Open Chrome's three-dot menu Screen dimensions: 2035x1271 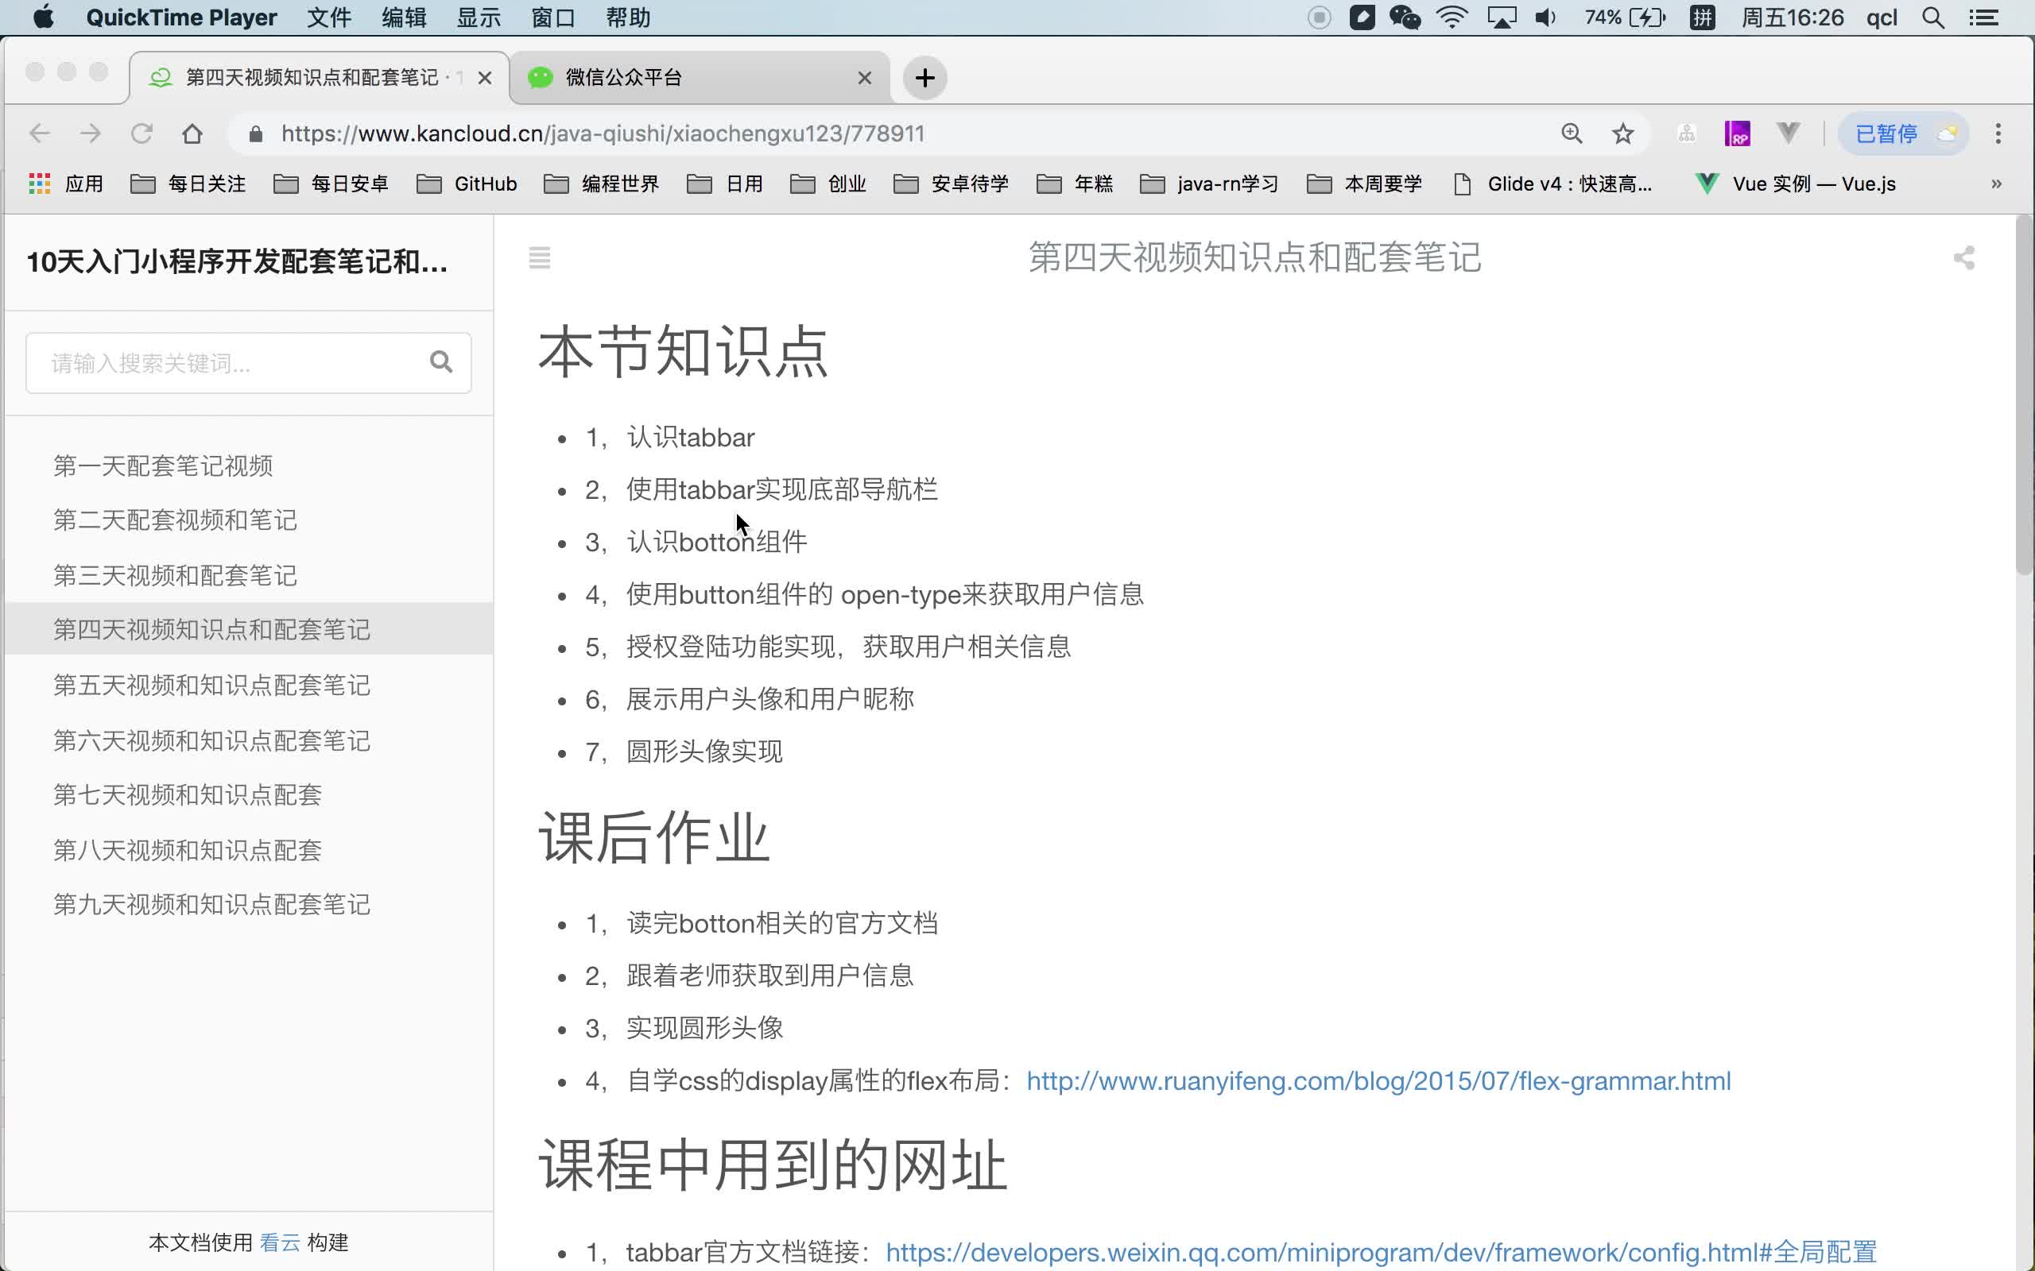pyautogui.click(x=1999, y=133)
